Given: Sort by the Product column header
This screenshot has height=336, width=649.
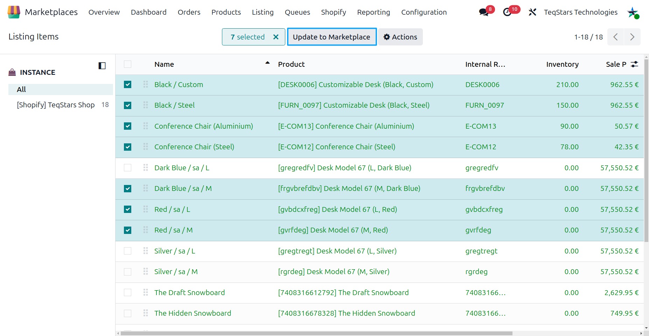Looking at the screenshot, I should coord(291,64).
